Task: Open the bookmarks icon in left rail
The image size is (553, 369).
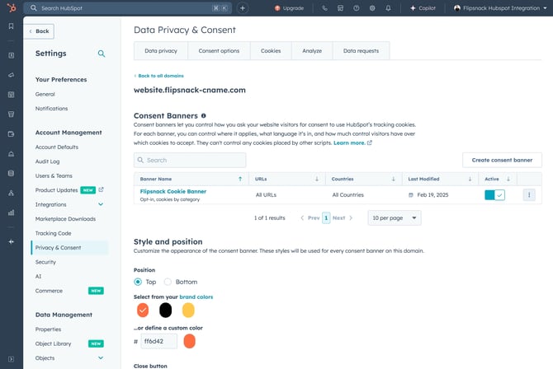Action: (x=11, y=26)
